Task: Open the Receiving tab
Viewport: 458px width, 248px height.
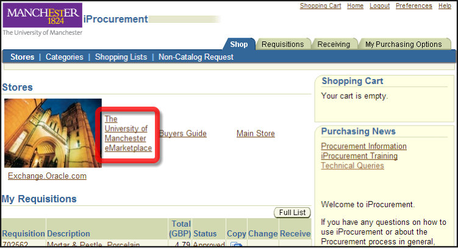Action: click(x=334, y=44)
